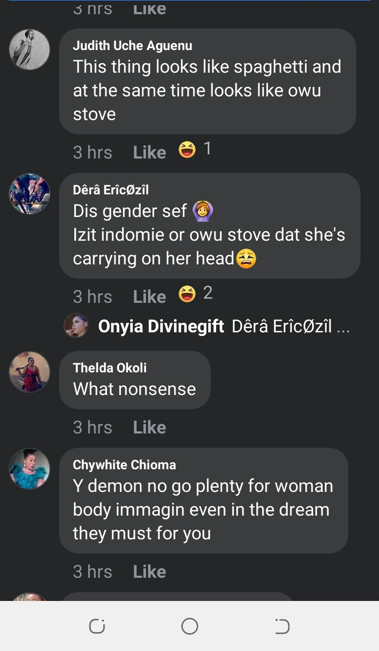Like Chywhite Chioma's comment

149,571
